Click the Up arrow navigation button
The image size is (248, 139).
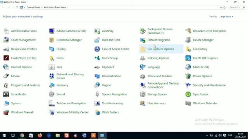(x=17, y=7)
